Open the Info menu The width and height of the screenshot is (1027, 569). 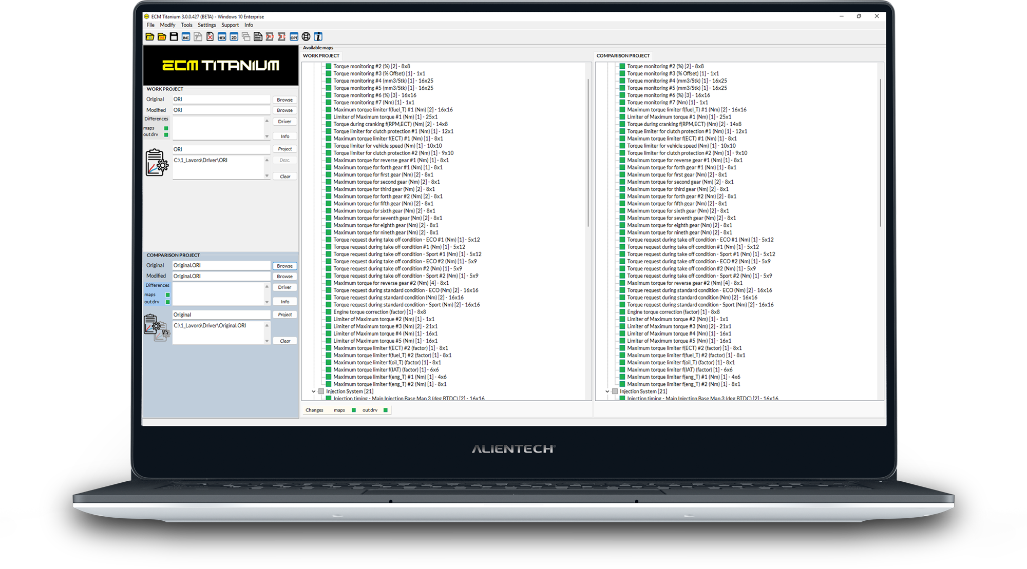tap(249, 25)
